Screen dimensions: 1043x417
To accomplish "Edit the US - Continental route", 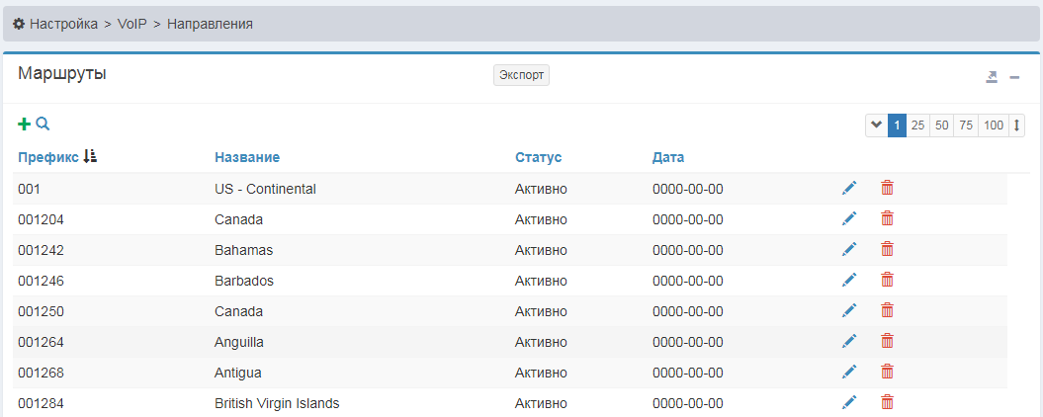I will (x=849, y=188).
